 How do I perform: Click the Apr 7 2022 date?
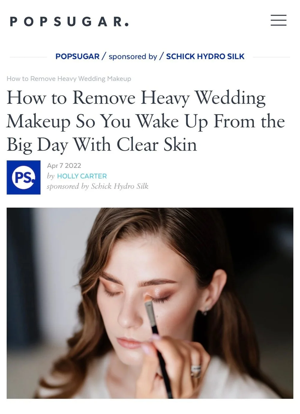(x=64, y=166)
